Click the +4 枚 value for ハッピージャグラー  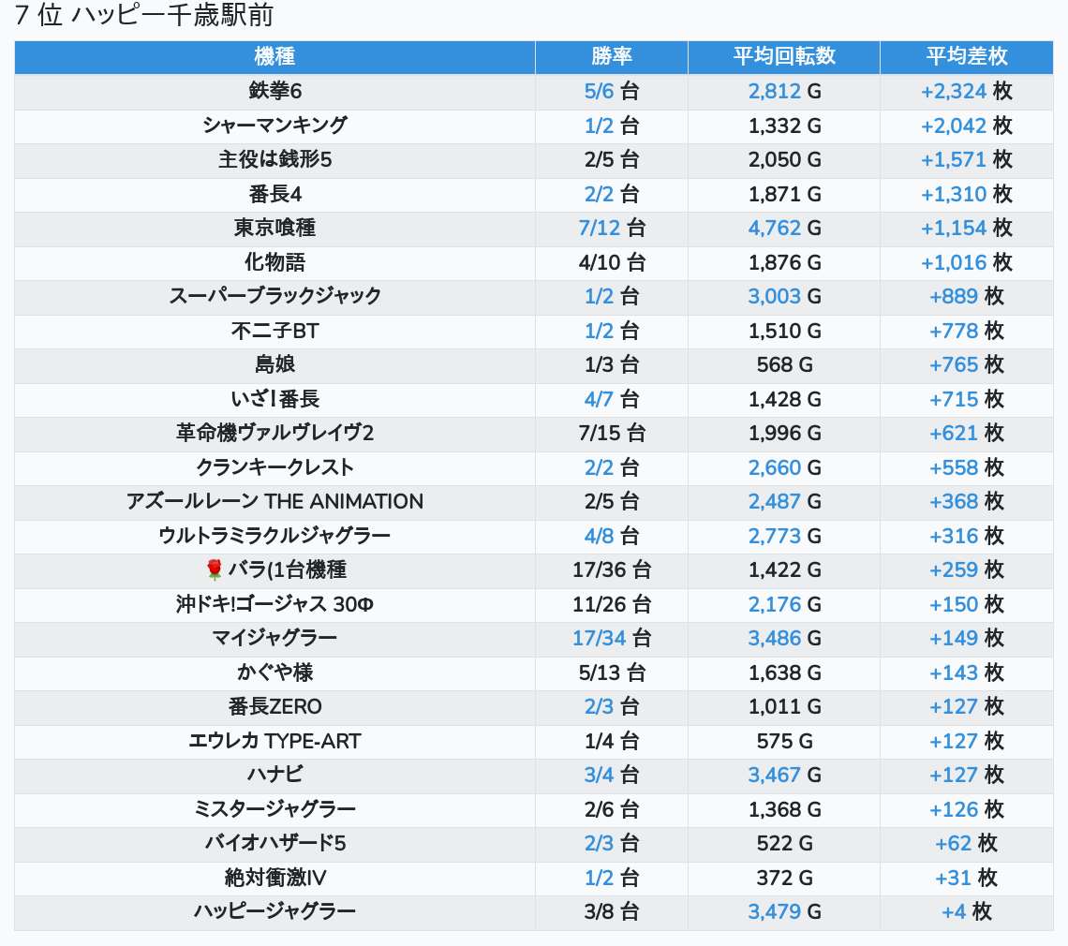pyautogui.click(x=954, y=911)
